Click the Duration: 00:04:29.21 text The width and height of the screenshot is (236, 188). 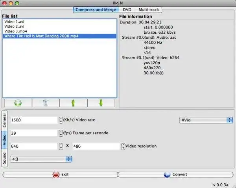click(140, 22)
